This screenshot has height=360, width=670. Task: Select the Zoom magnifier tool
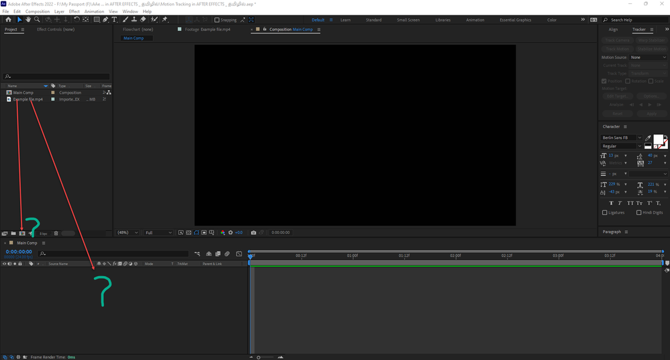click(37, 19)
